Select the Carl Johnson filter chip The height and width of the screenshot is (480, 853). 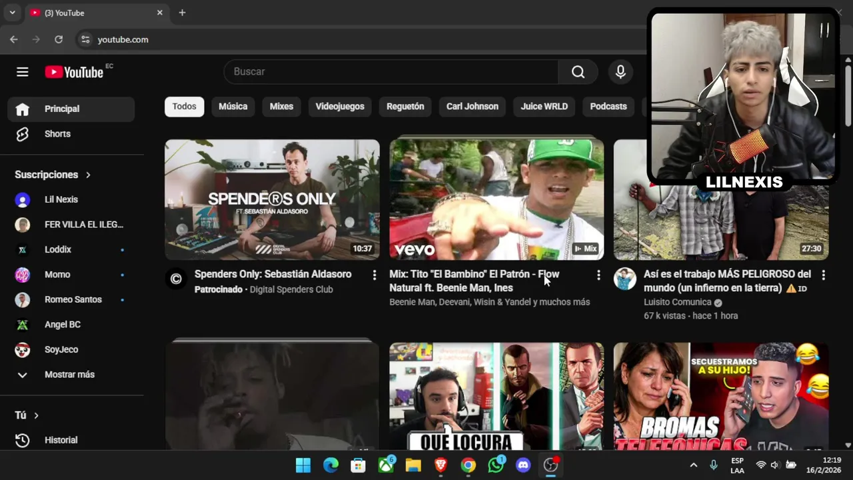click(x=472, y=107)
